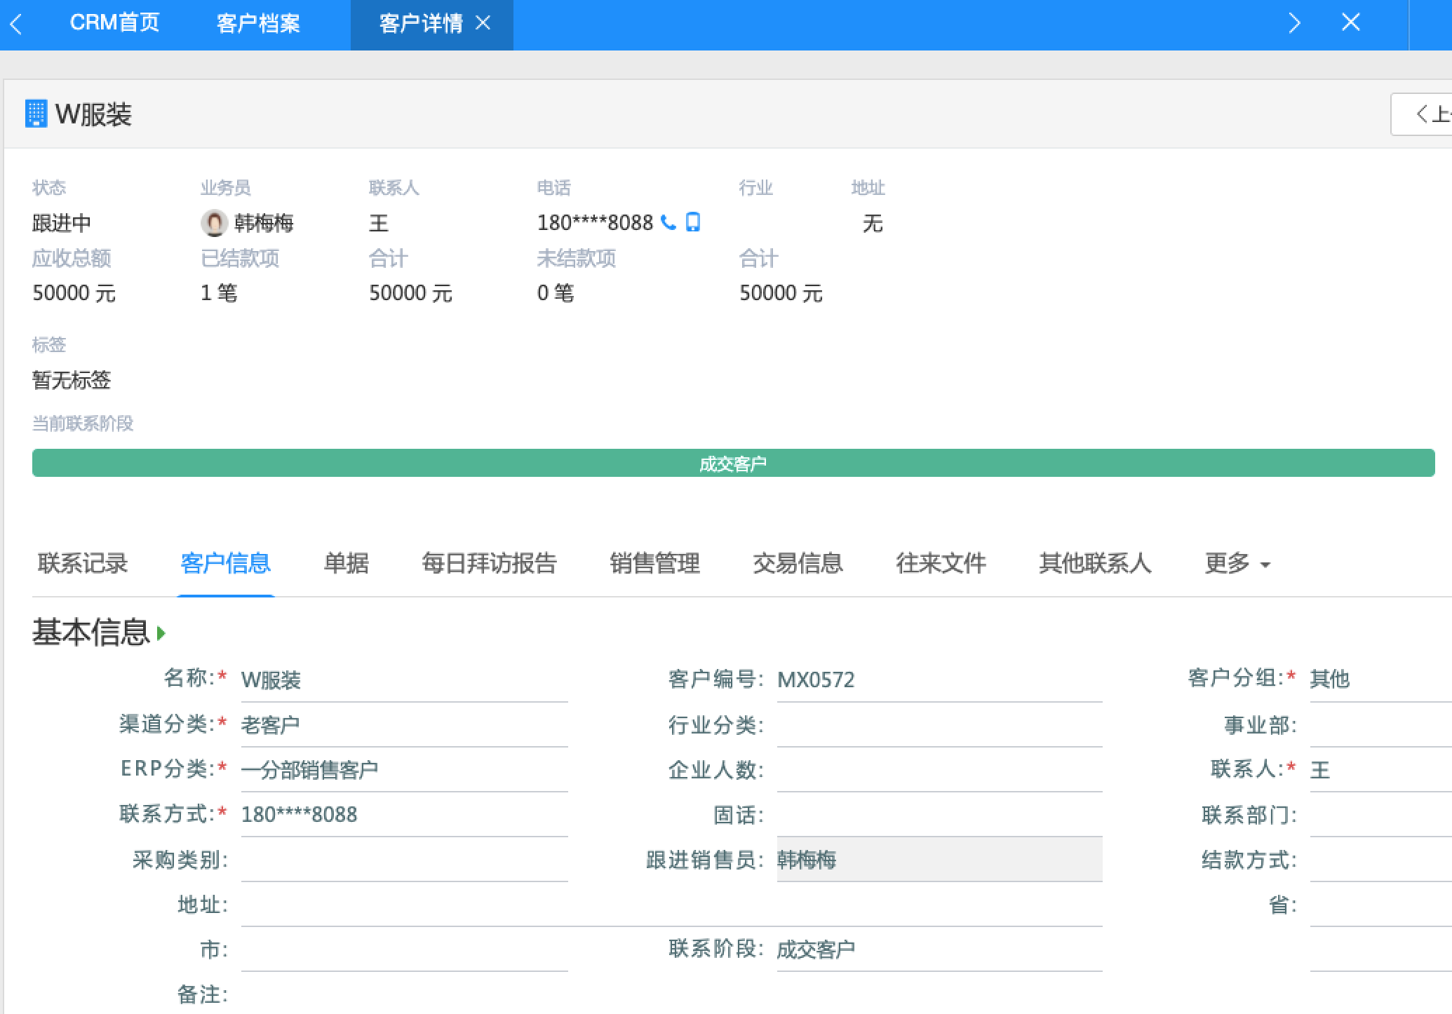Click the 跟进中 status value

coord(62,223)
